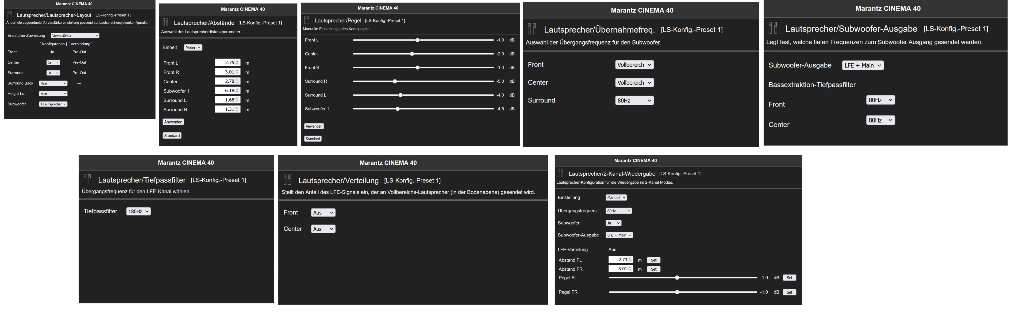Click stepper arrows on Front L distance
Screen dimensions: 1016x312
[237, 63]
